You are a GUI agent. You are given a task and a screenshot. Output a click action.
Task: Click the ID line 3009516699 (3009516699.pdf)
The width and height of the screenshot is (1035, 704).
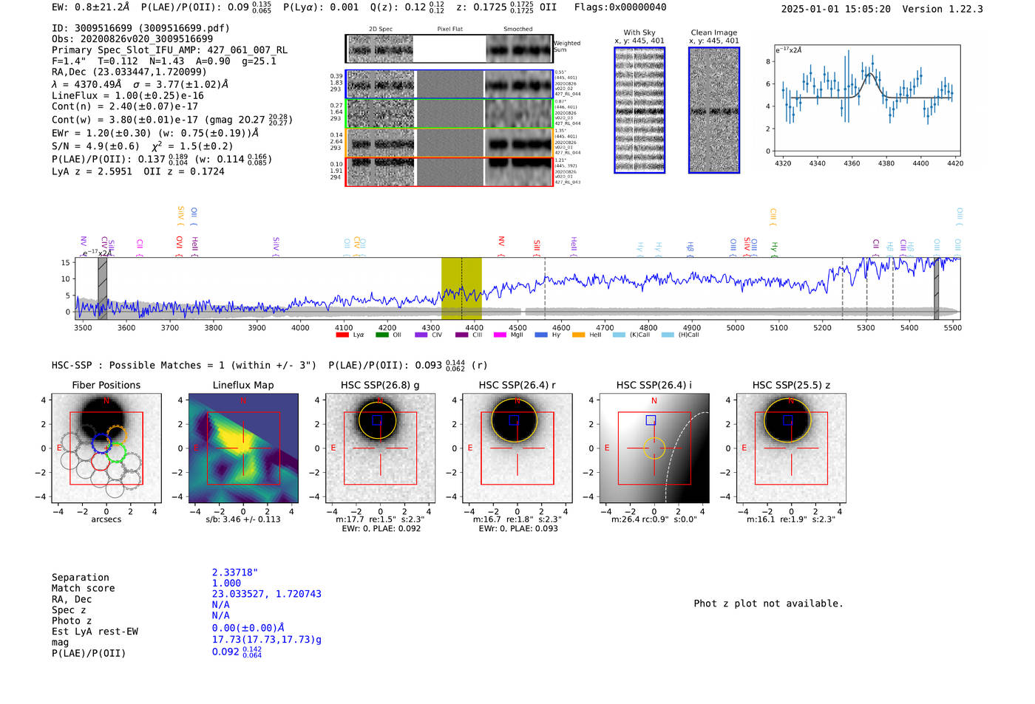pyautogui.click(x=140, y=28)
